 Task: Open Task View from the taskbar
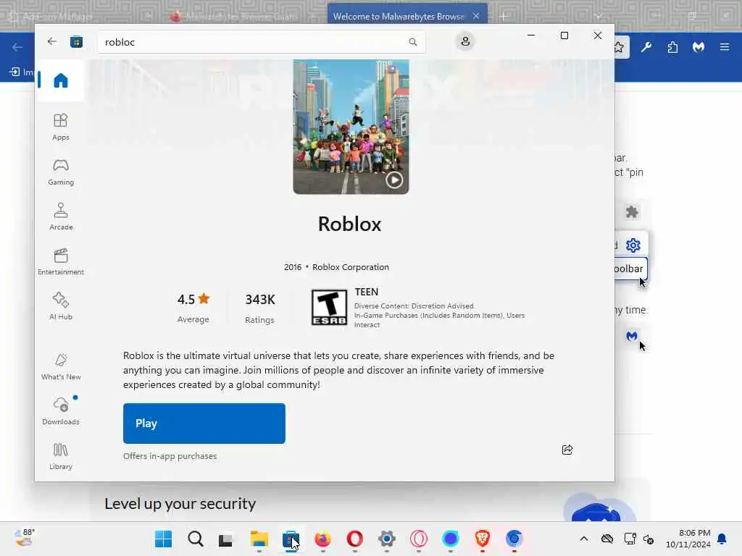point(226,539)
